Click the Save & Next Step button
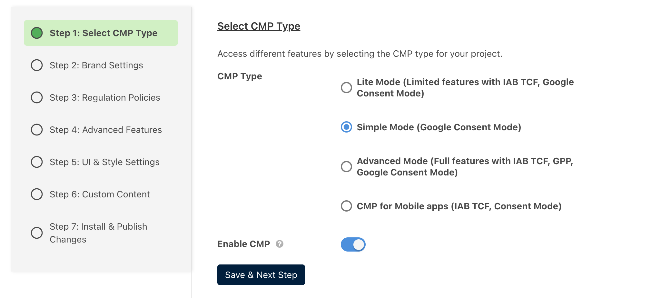This screenshot has width=661, height=298. (x=261, y=274)
